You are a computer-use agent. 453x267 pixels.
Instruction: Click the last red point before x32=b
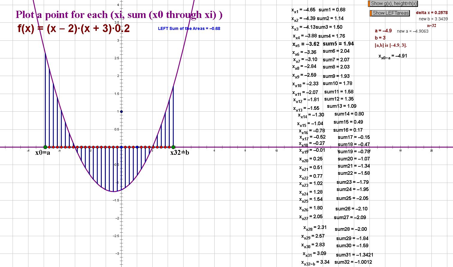pos(169,147)
